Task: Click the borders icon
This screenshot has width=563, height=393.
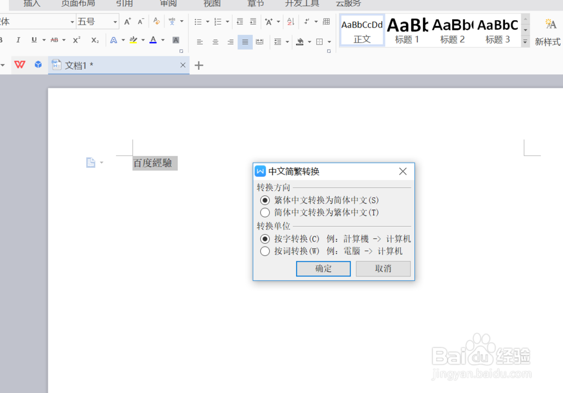Action: [320, 42]
